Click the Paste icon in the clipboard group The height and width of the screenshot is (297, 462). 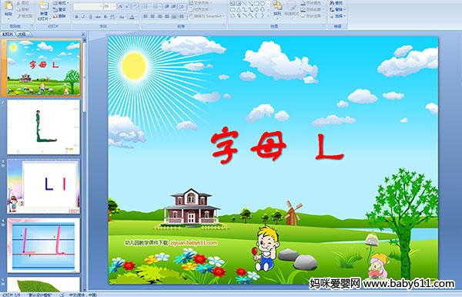pyautogui.click(x=8, y=5)
